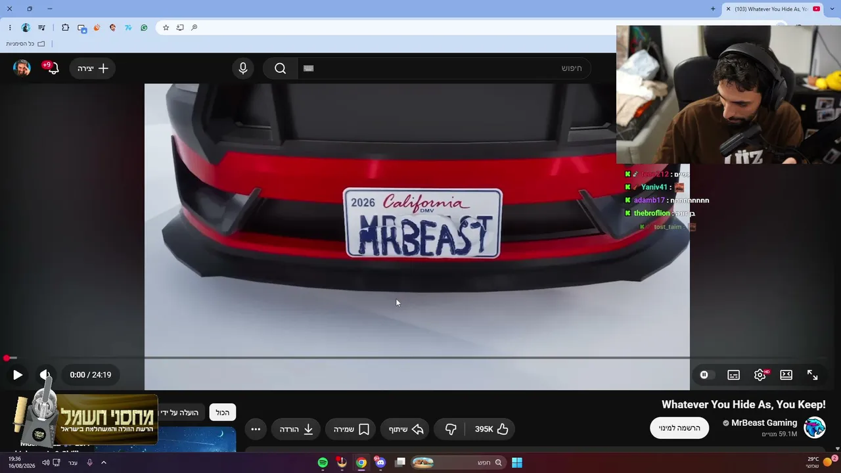The height and width of the screenshot is (473, 841).
Task: Dislike the video
Action: (451, 429)
